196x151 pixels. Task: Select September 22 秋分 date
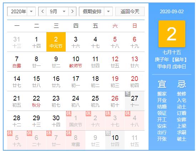click(x=36, y=101)
